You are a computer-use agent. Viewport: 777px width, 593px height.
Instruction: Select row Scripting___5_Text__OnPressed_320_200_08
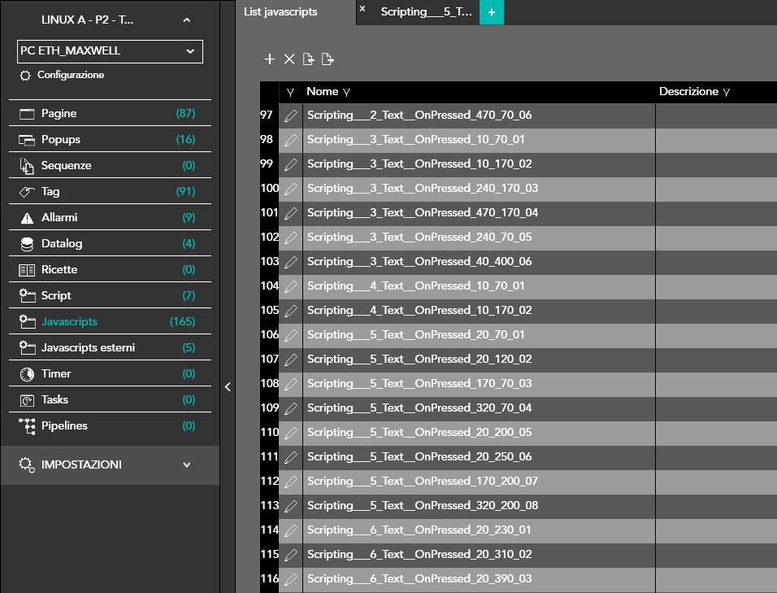[x=422, y=506]
